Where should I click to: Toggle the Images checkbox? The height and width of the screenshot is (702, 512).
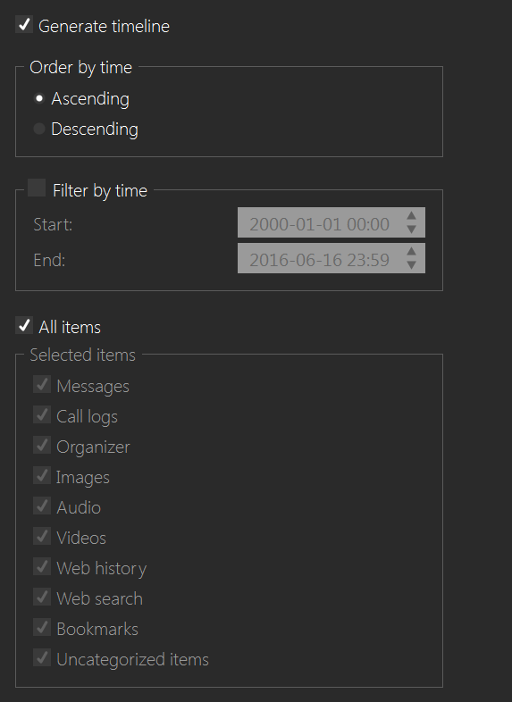tap(42, 475)
